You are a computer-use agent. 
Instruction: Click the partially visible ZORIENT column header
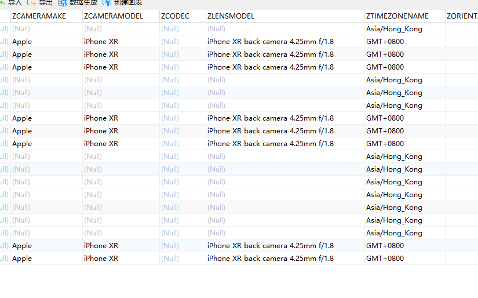462,16
